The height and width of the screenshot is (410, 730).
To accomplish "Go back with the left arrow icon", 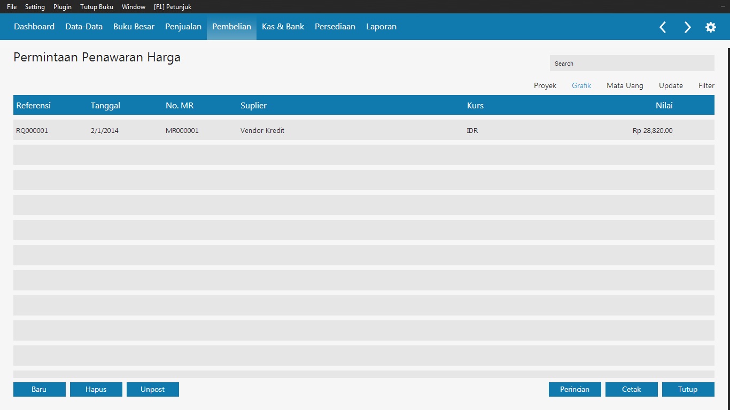I will pos(663,27).
